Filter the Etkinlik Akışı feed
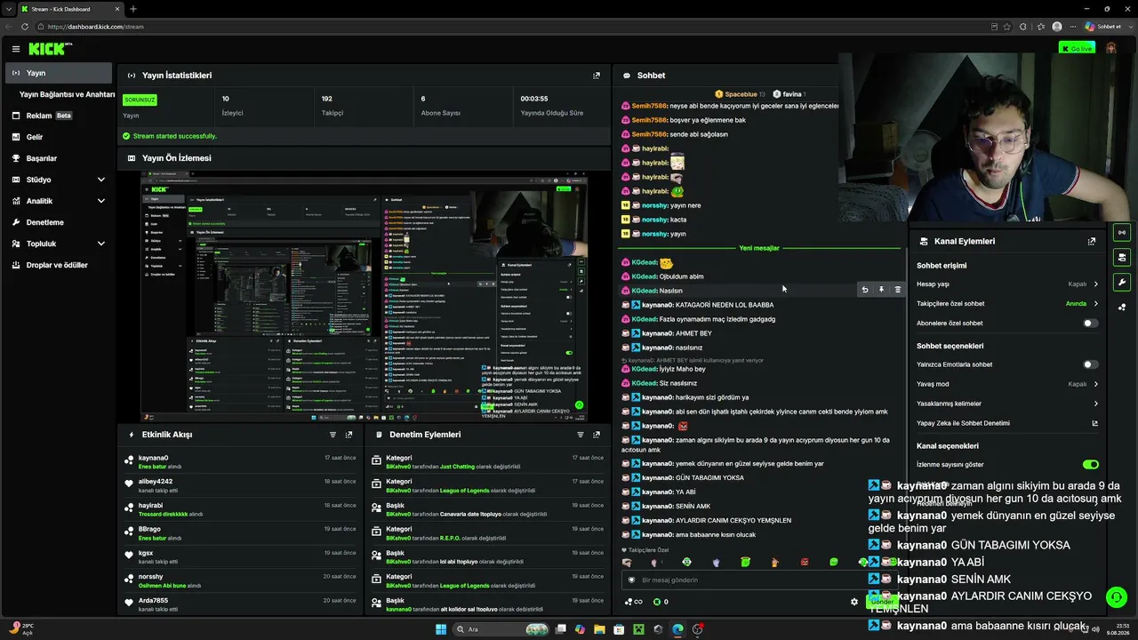The height and width of the screenshot is (640, 1138). [x=333, y=435]
